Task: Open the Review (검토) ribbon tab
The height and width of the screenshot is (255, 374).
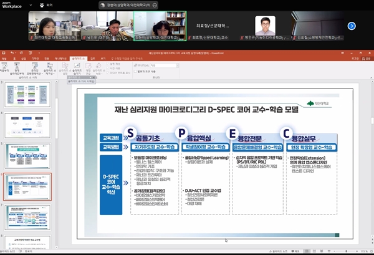Action: [93, 59]
